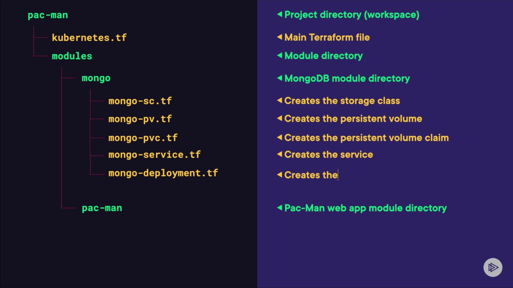513x288 pixels.
Task: Select the root pac-man directory
Action: pos(48,15)
